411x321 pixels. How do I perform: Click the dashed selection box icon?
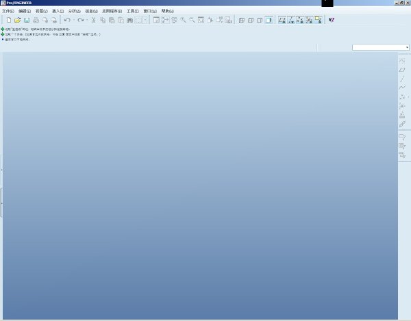(x=138, y=20)
